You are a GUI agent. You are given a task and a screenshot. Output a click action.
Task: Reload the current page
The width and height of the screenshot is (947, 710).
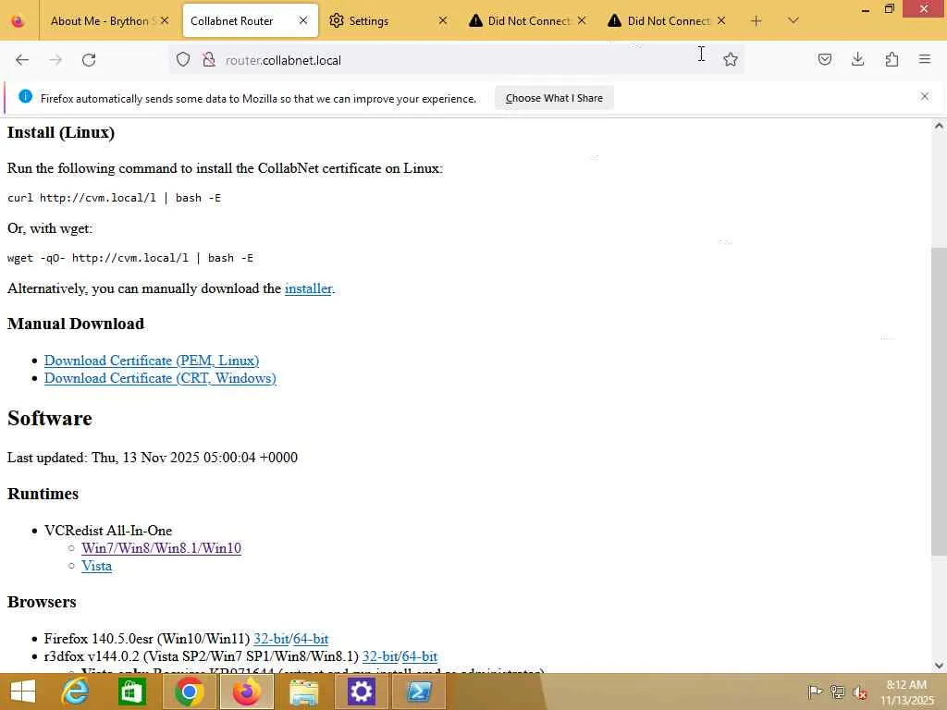click(x=89, y=60)
